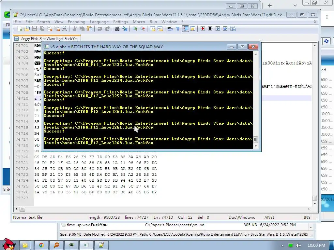Click the Paste clipboard icon
Screen dimensions: 334x250
point(90,29)
